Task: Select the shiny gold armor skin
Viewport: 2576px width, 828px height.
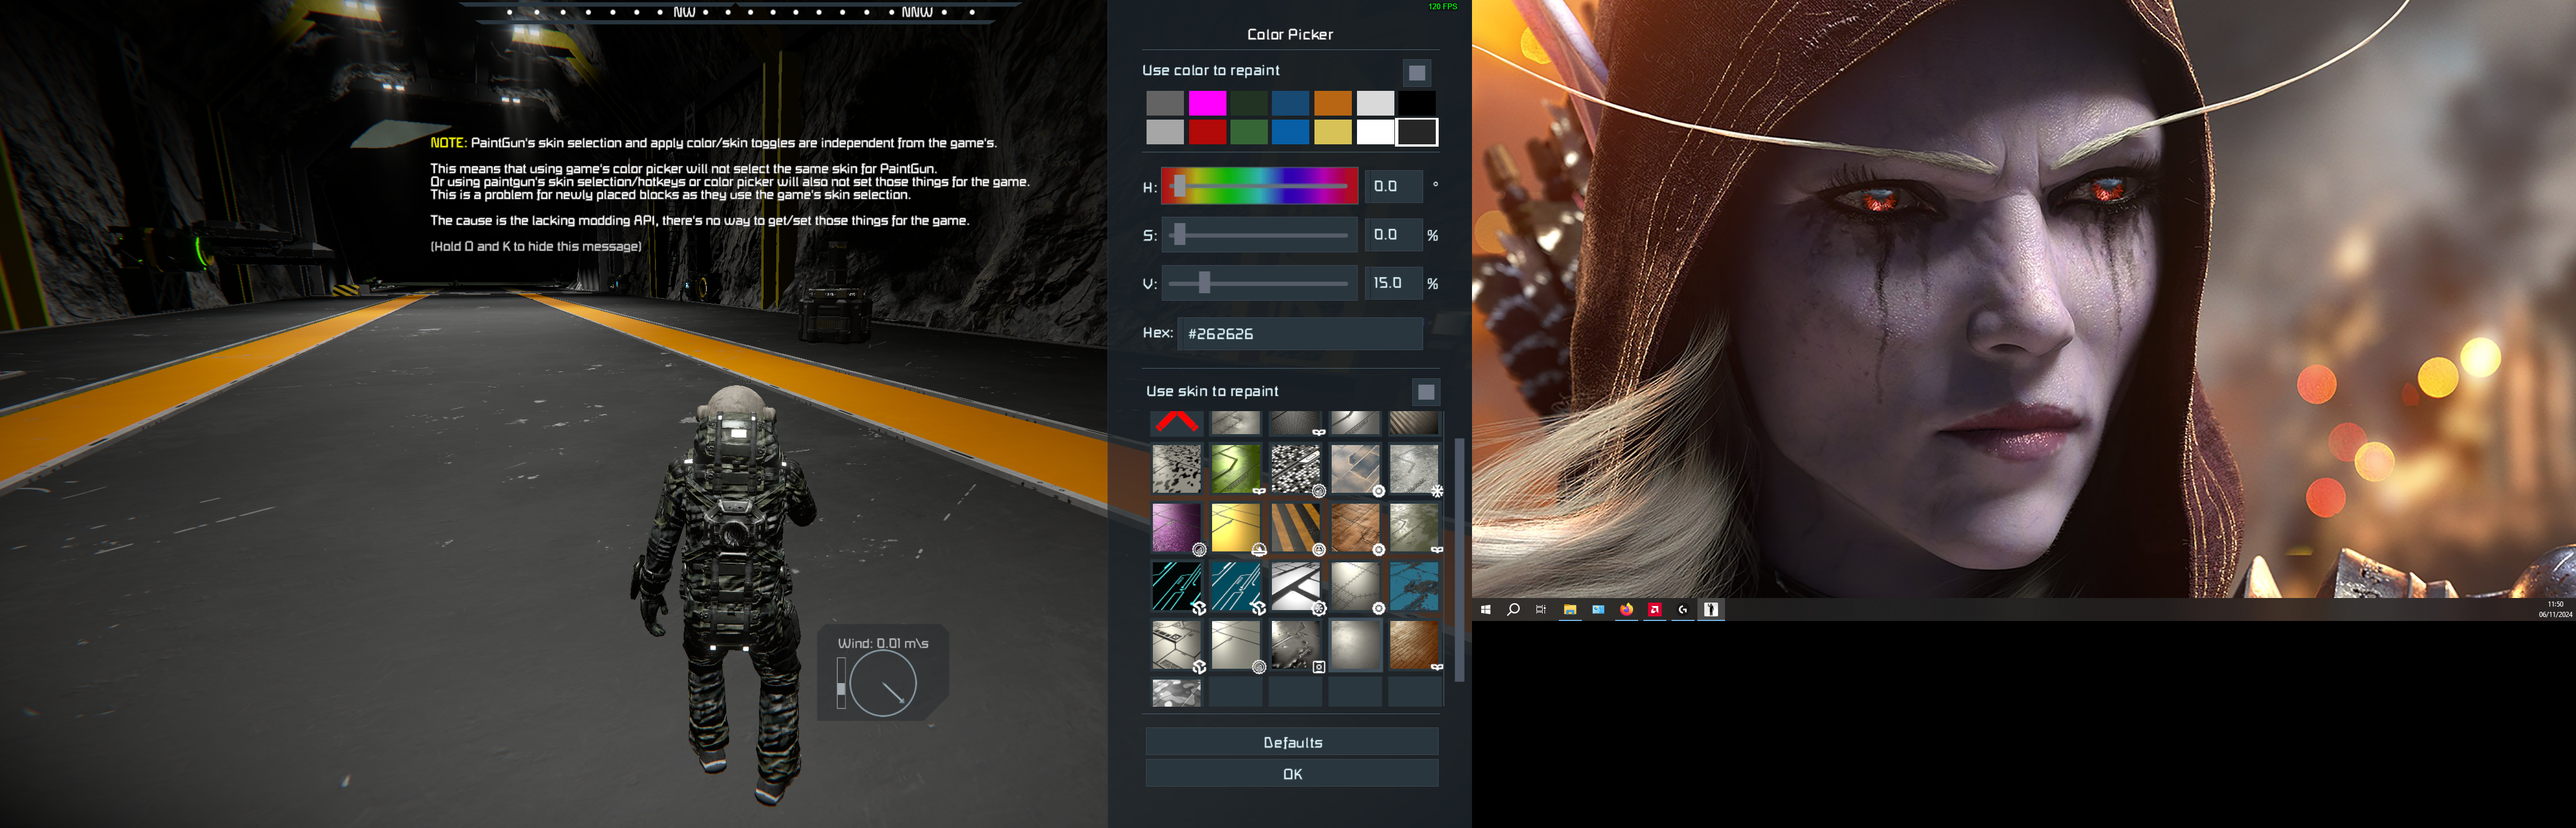Action: 1235,527
